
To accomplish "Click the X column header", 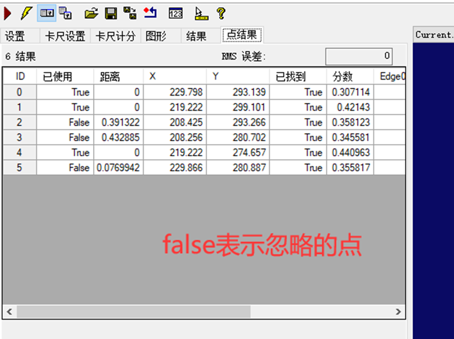I will pyautogui.click(x=175, y=76).
